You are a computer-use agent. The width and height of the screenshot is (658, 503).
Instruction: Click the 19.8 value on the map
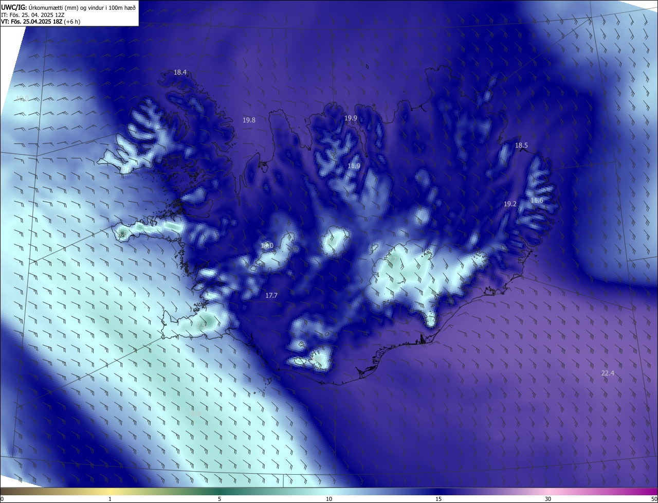pyautogui.click(x=249, y=120)
